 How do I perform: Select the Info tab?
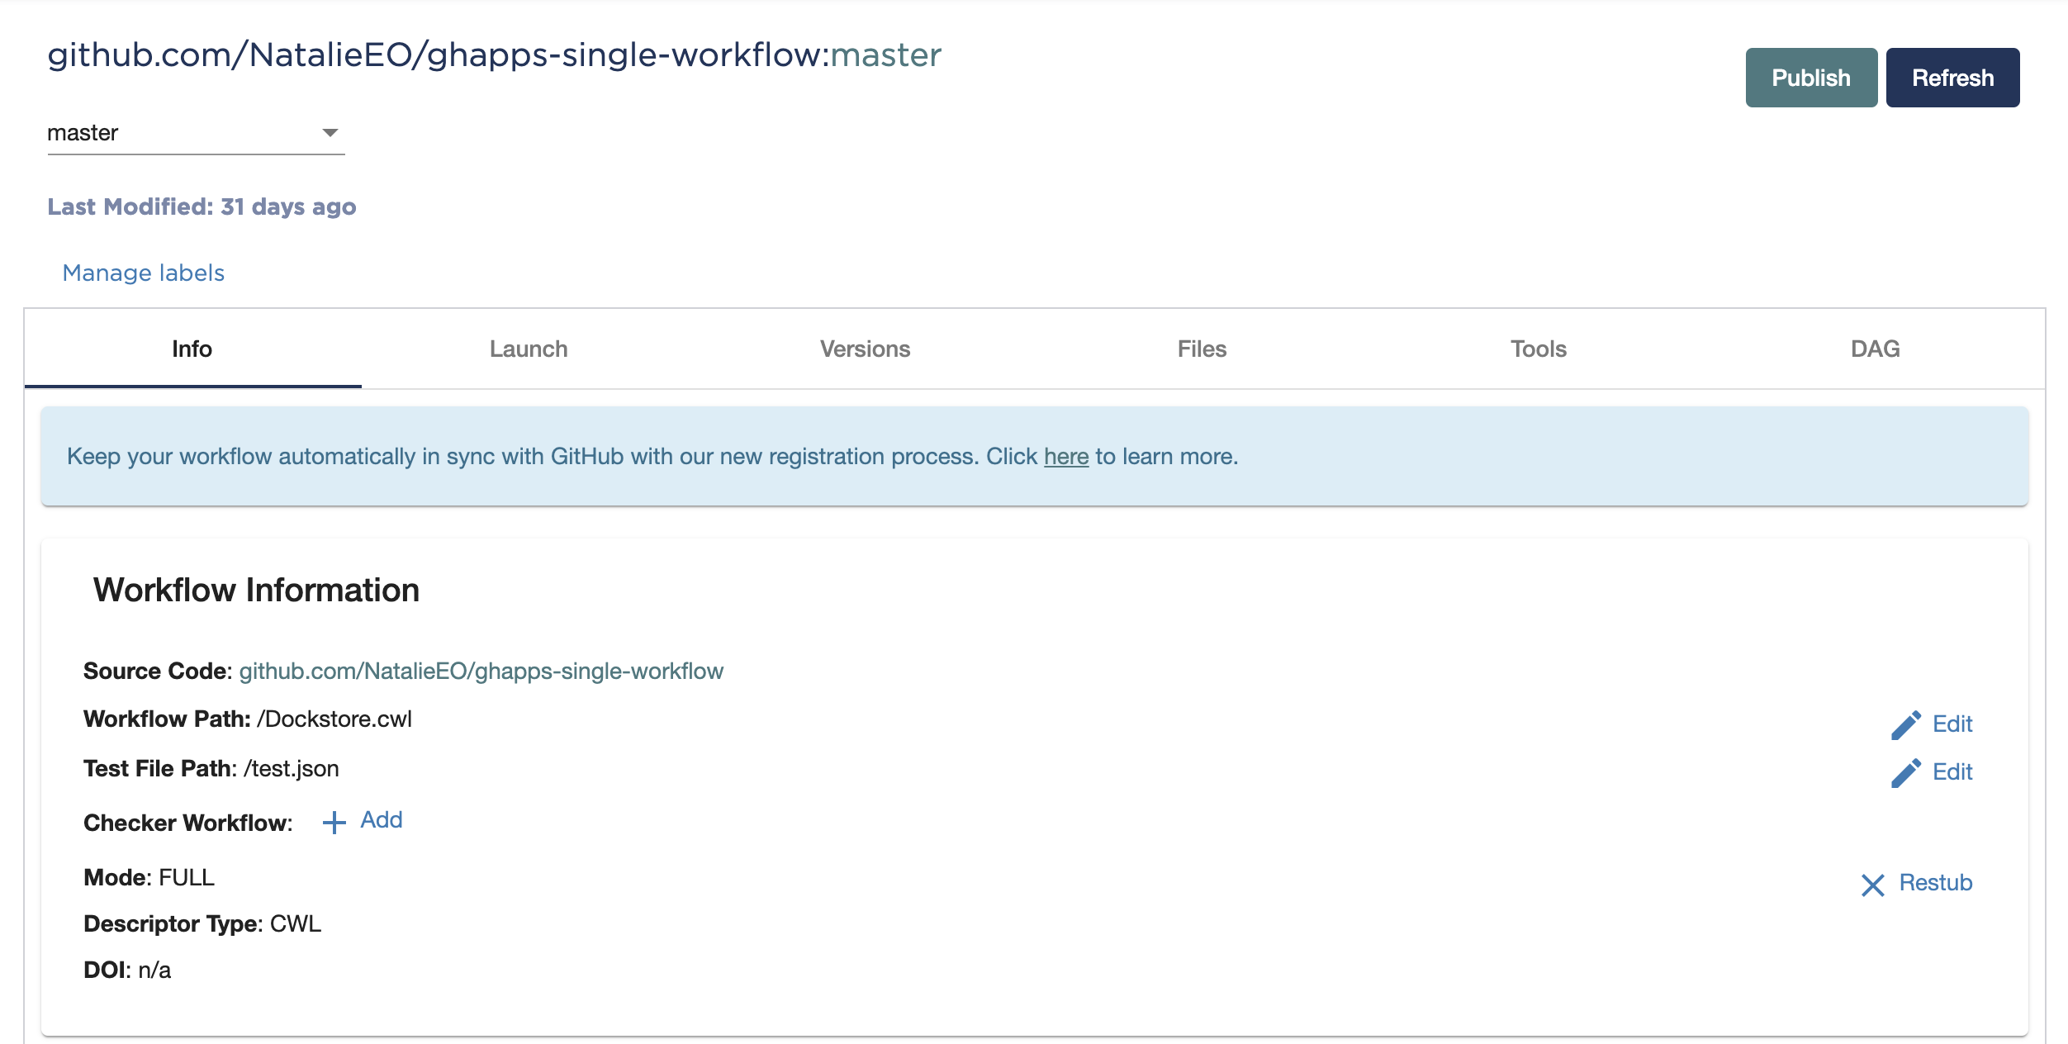(192, 349)
